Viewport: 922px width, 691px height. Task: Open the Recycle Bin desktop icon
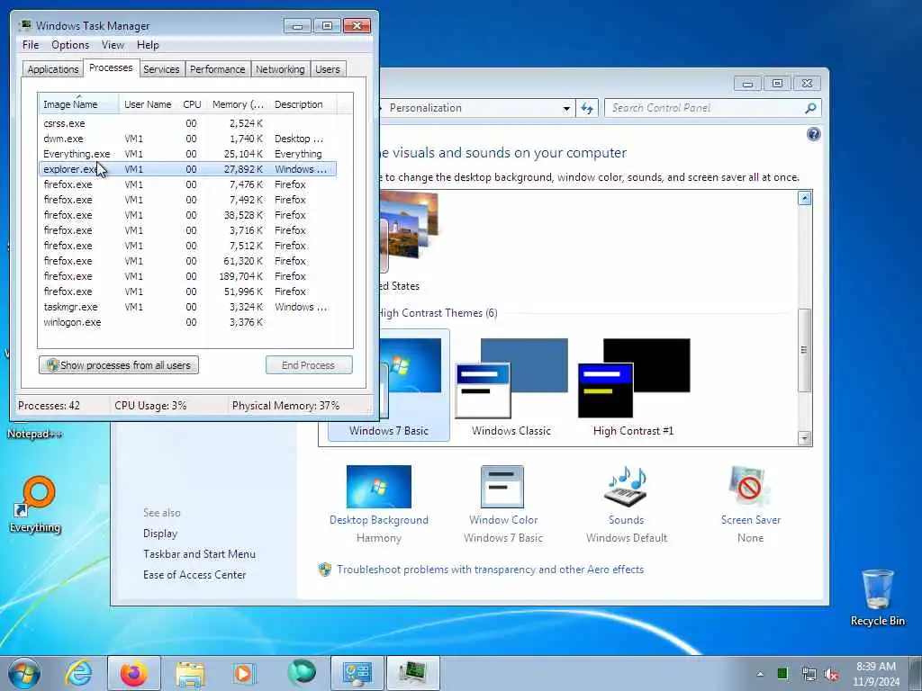click(877, 596)
